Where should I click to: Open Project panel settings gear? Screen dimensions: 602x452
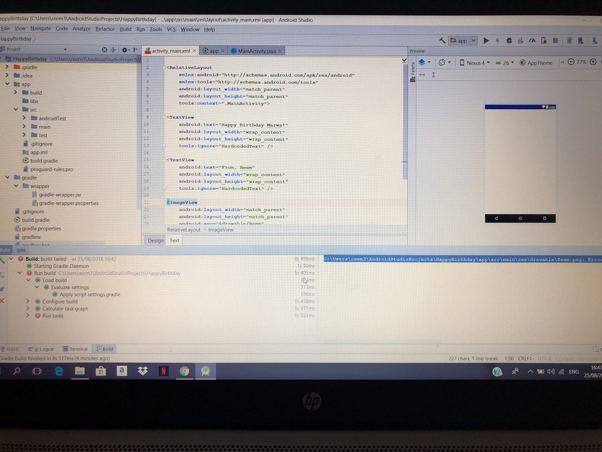point(125,50)
